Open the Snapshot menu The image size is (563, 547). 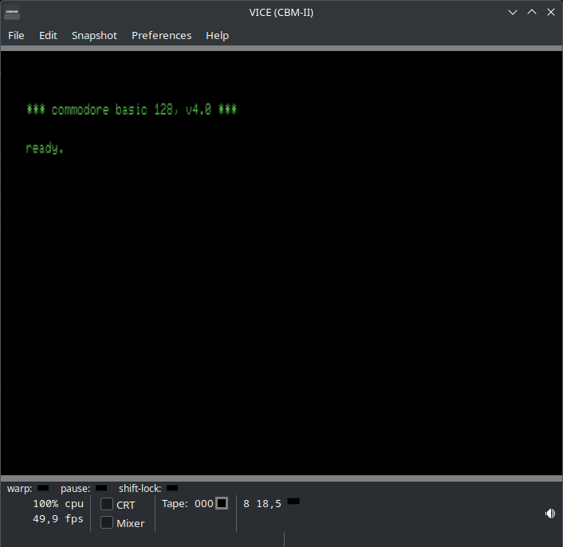tap(94, 35)
